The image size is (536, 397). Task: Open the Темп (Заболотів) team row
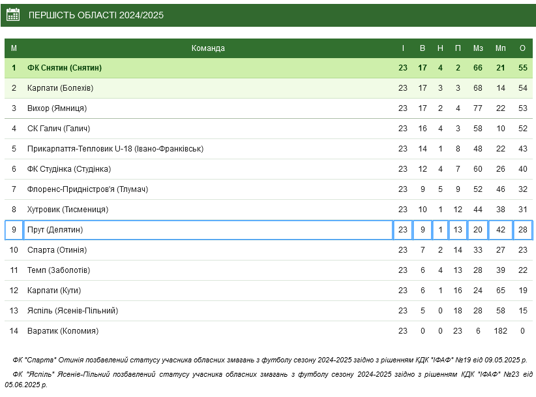tap(269, 270)
